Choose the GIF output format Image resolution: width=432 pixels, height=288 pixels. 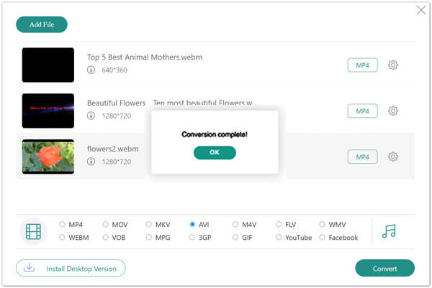point(235,237)
